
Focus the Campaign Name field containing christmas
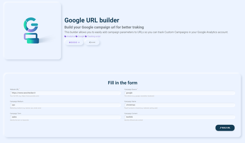coord(180,105)
